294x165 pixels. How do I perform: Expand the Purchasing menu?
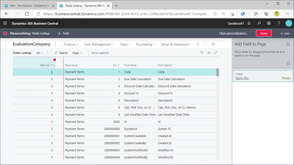(146, 44)
